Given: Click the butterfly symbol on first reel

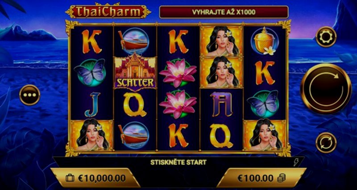Looking at the screenshot, I should (x=90, y=73).
